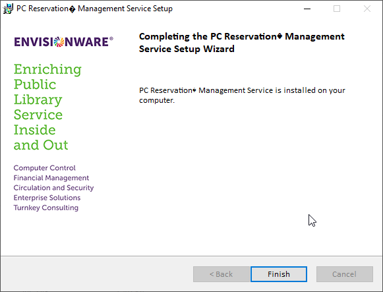This screenshot has height=292, width=383.
Task: Open the installer icon menu in title bar
Action: 8,9
